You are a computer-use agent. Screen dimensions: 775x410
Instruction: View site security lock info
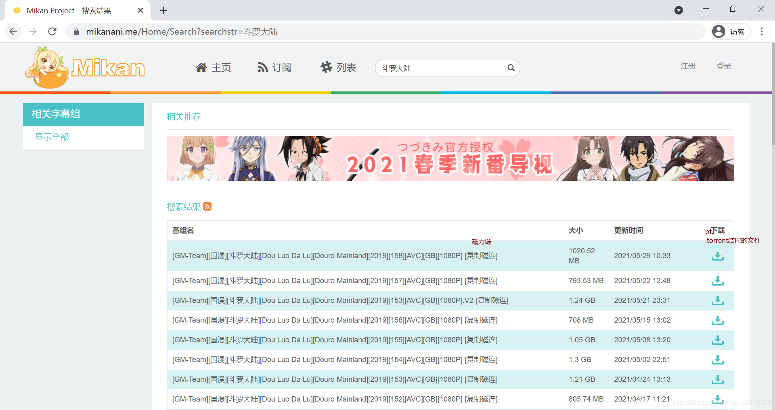76,31
